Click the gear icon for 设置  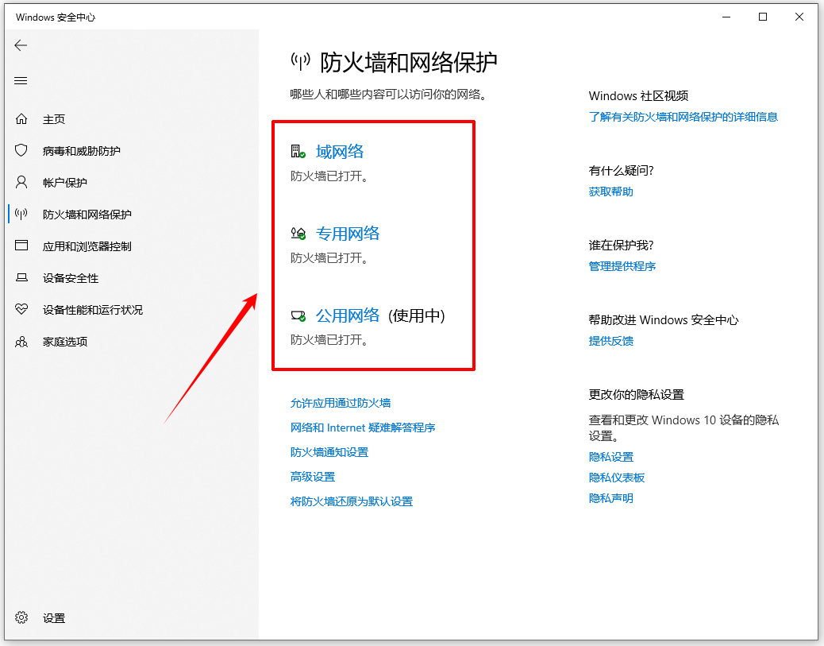(x=21, y=617)
